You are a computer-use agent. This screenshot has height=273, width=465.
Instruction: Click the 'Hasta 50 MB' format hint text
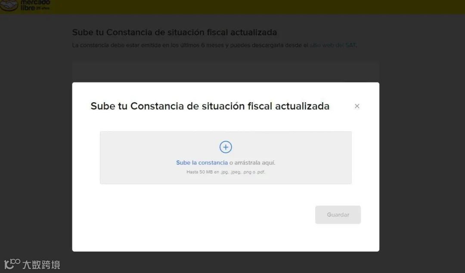(x=226, y=172)
